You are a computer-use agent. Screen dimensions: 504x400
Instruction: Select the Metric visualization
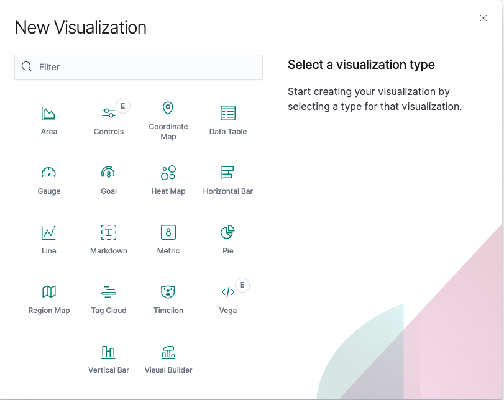pos(168,238)
